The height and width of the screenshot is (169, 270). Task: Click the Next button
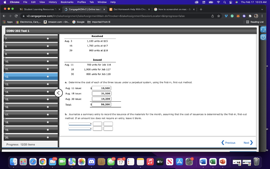coord(247,143)
